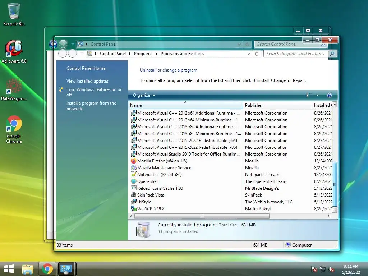The image size is (368, 276).
Task: Expand the arrow after Programs breadcrumb
Action: (157, 54)
